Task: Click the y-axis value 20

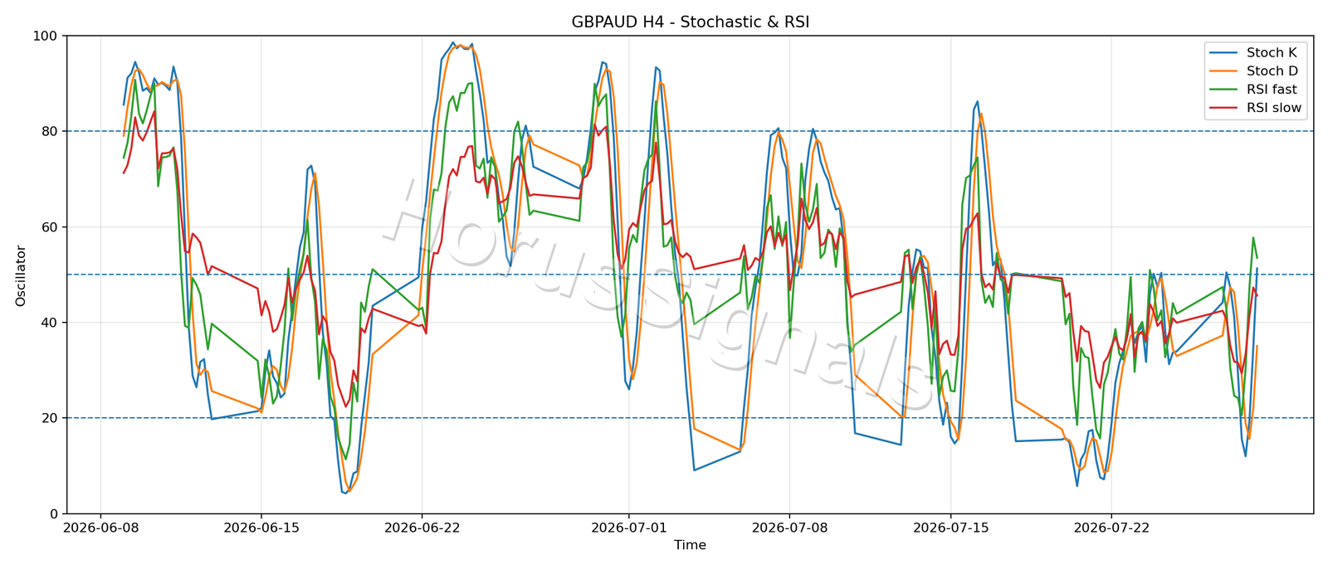Action: point(49,418)
